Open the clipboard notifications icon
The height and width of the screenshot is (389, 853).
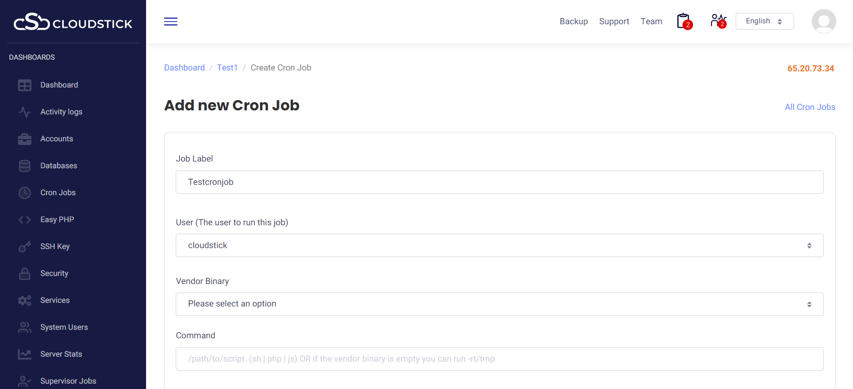(x=684, y=21)
